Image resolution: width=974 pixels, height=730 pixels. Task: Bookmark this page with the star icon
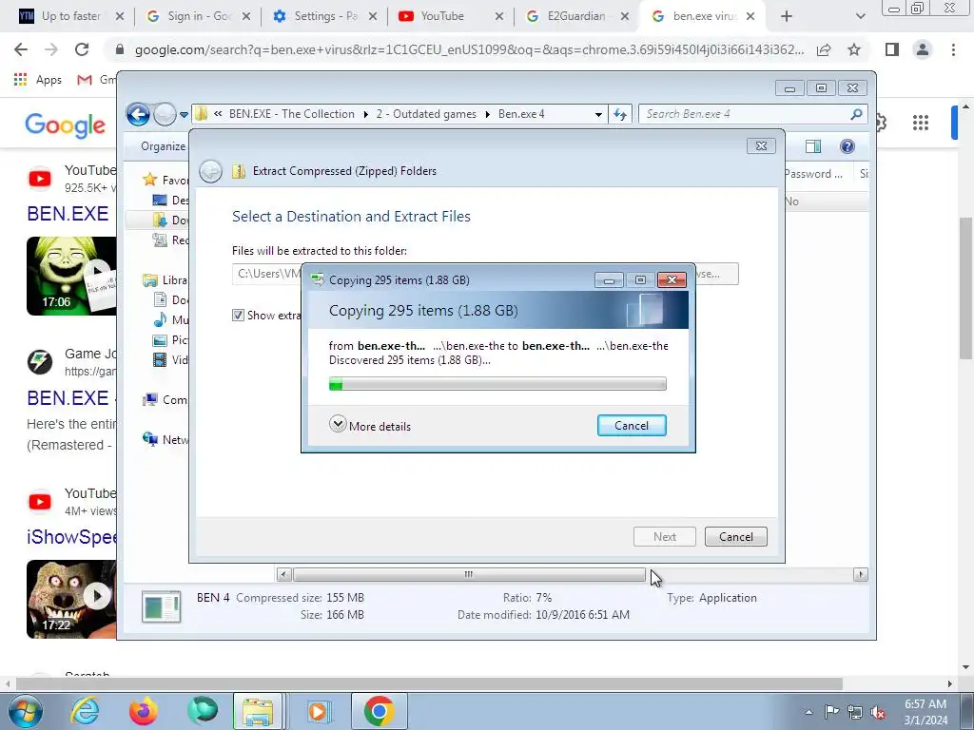pos(854,49)
